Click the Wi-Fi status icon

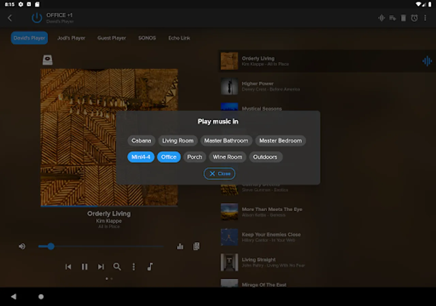[x=419, y=4]
